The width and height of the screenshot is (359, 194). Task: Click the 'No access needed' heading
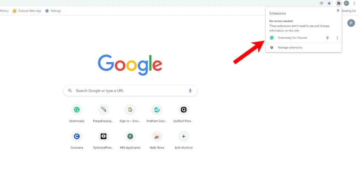coord(281,21)
